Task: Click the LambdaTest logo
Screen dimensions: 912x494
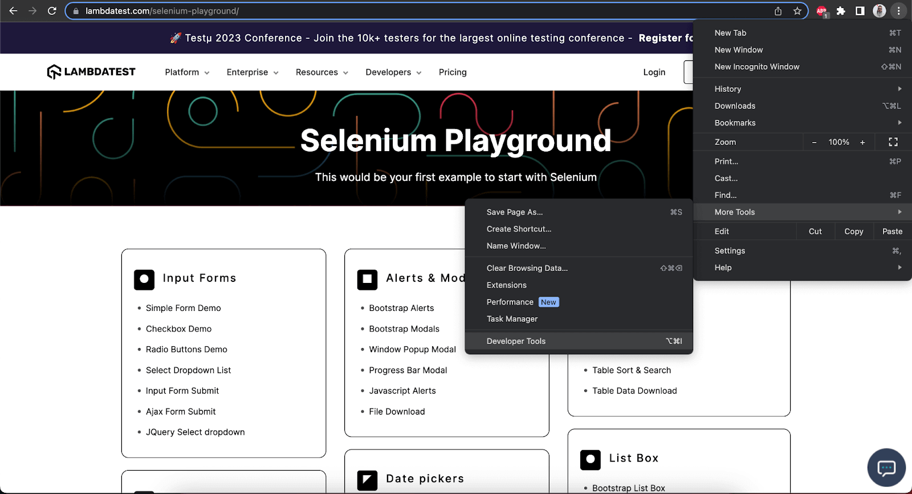Action: 91,72
